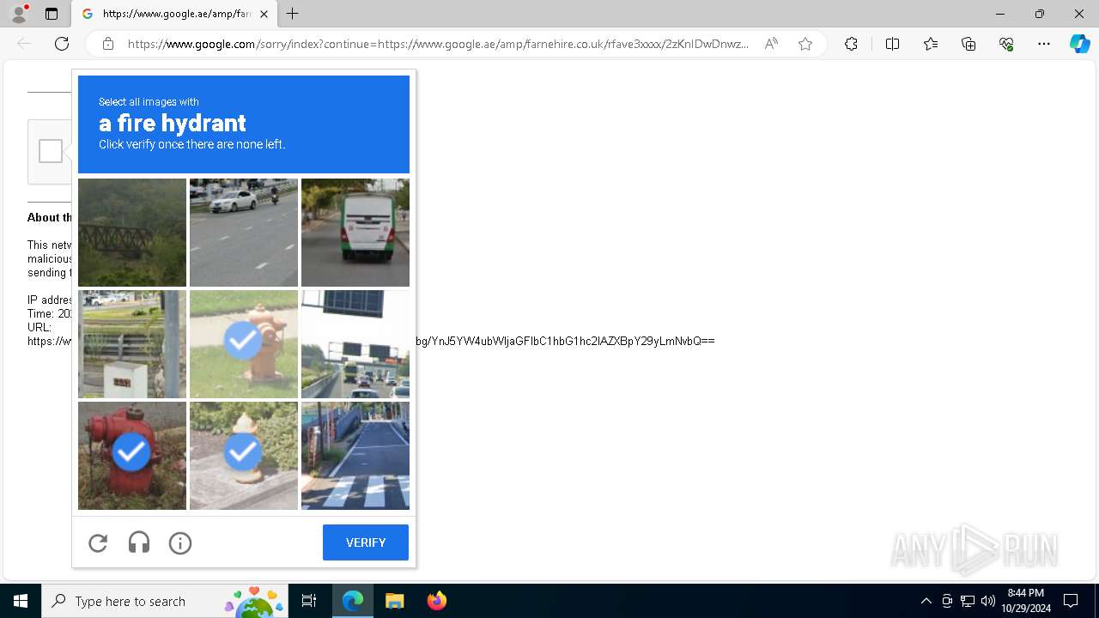Open the browser profile menu
Image resolution: width=1099 pixels, height=618 pixels.
click(x=19, y=14)
